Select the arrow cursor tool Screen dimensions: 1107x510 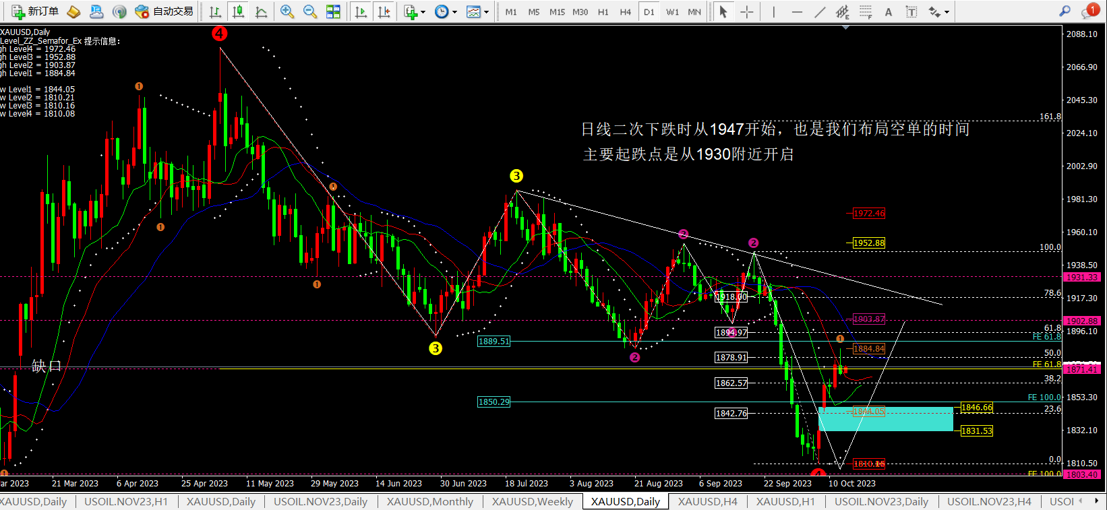tap(723, 11)
